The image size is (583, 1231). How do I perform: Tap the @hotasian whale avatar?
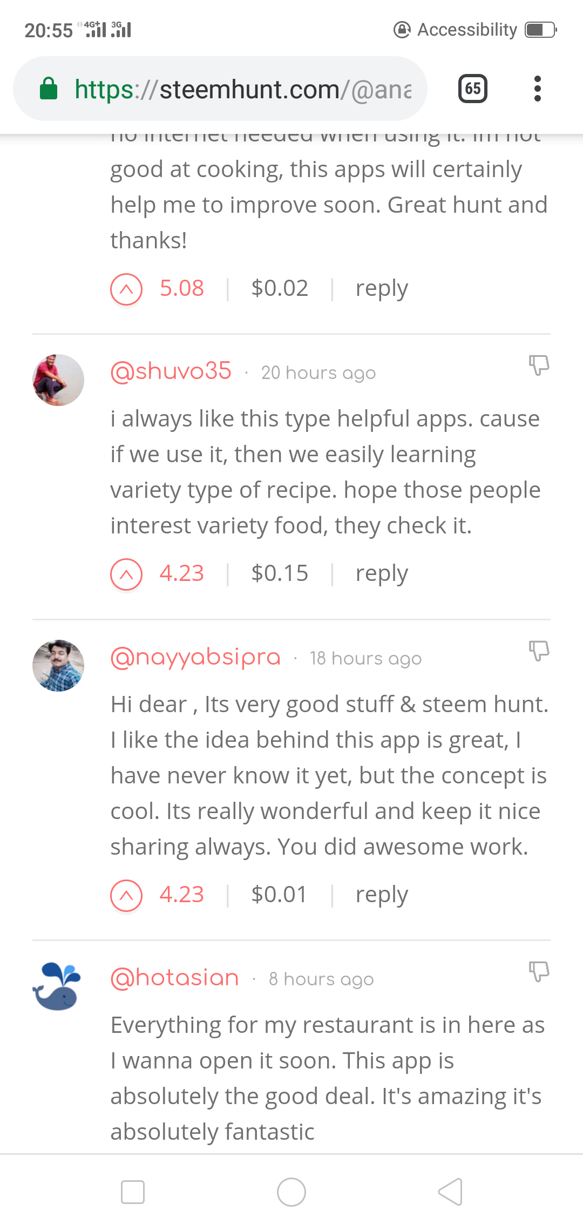(x=57, y=986)
